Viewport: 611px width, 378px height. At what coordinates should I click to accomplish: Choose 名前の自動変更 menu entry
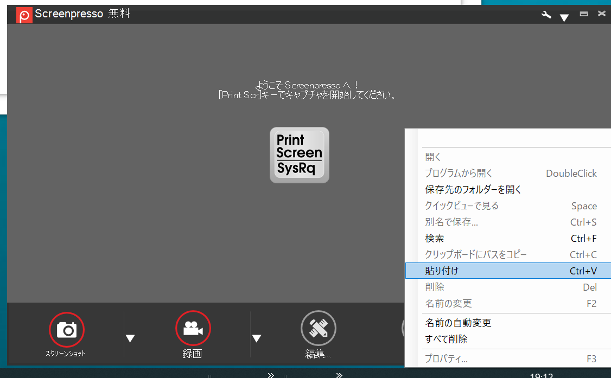pyautogui.click(x=508, y=323)
